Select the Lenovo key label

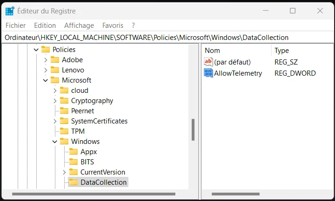[73, 70]
